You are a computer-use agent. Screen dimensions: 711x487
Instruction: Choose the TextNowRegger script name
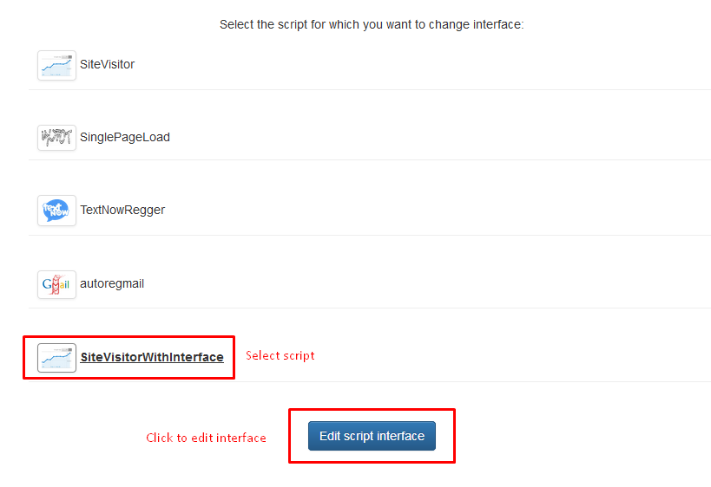point(122,210)
